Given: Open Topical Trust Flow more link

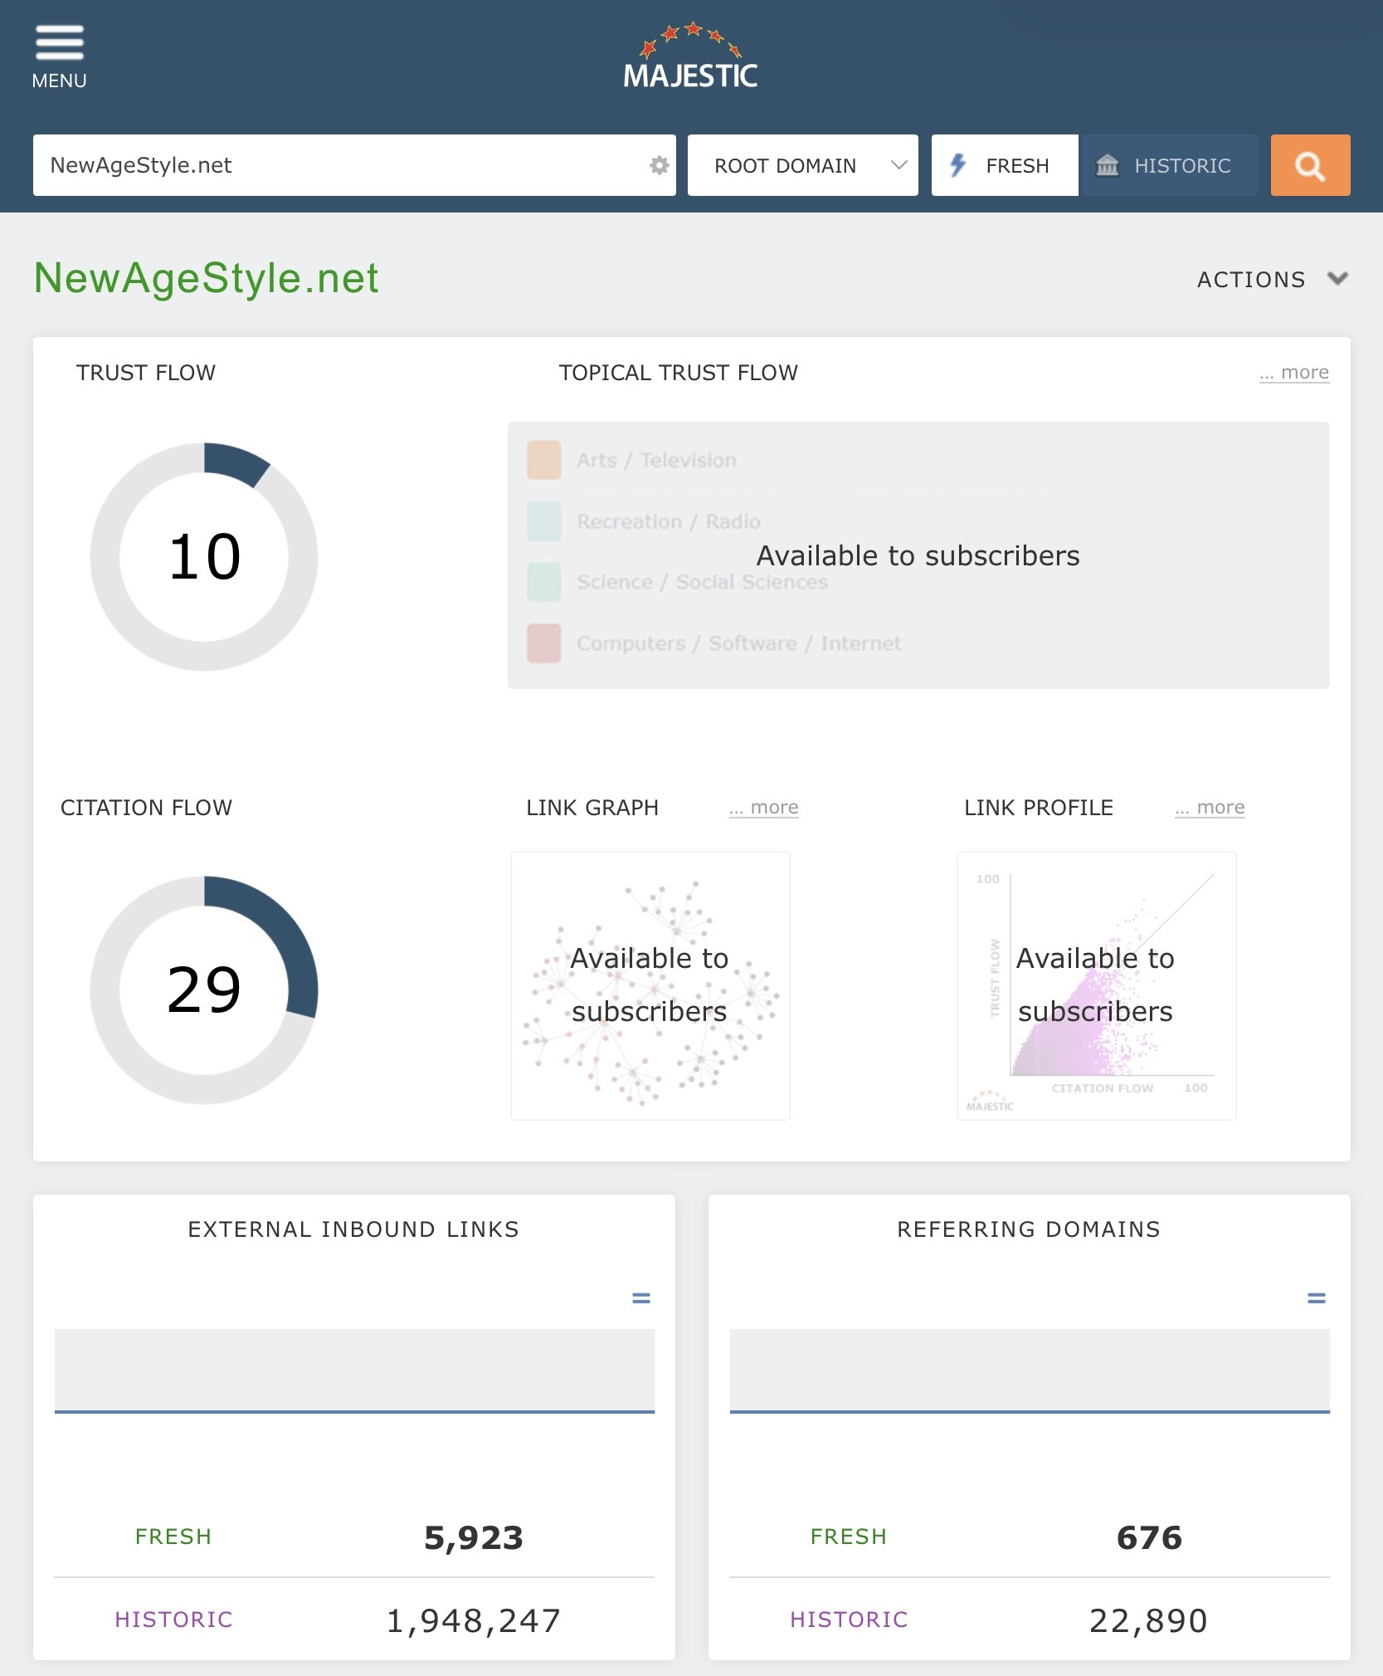Looking at the screenshot, I should click(x=1294, y=373).
